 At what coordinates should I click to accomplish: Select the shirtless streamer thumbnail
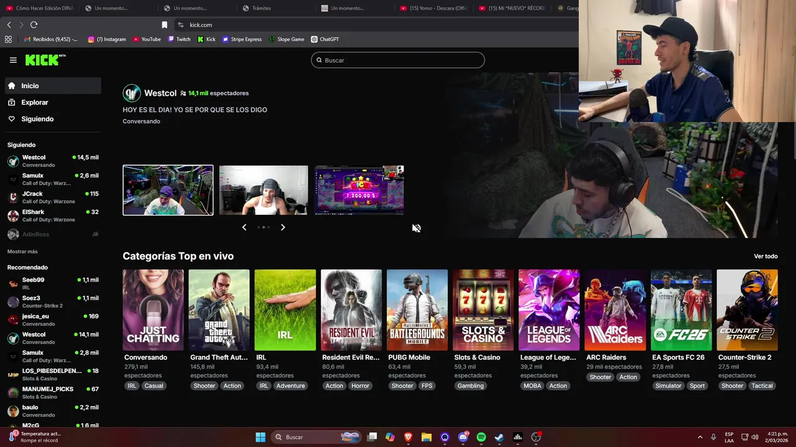pos(264,190)
